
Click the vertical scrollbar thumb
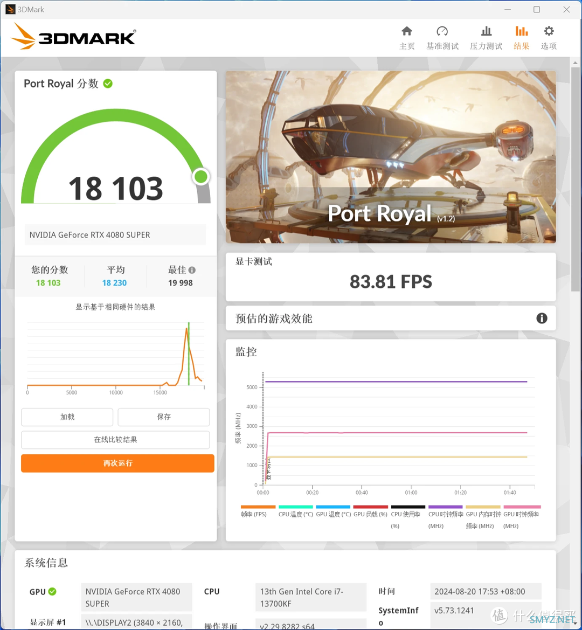tap(575, 179)
